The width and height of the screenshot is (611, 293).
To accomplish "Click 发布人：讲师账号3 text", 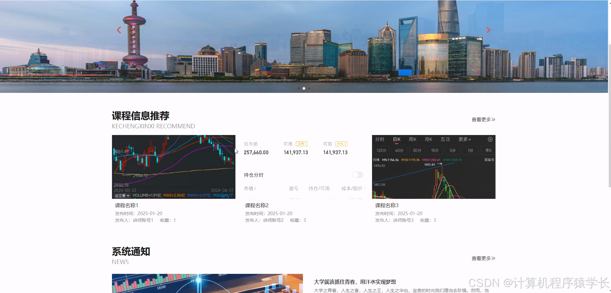I will [394, 220].
